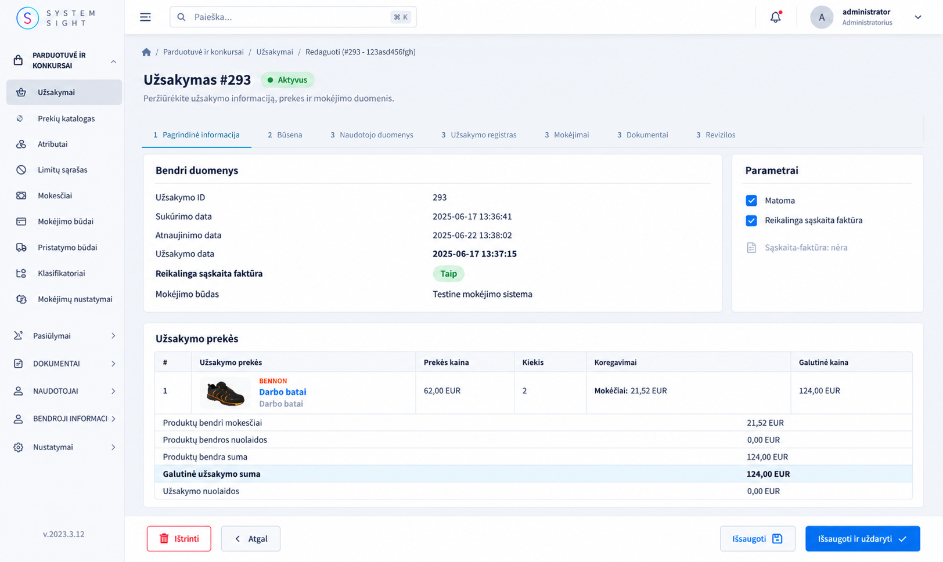Open the Užsakymo registras tab
The height and width of the screenshot is (562, 943).
[478, 135]
